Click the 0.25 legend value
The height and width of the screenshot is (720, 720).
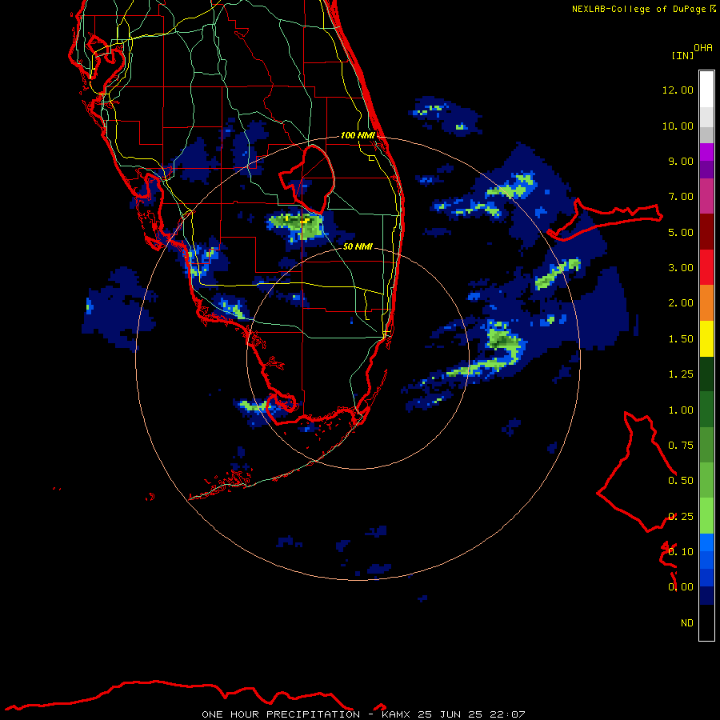point(680,517)
